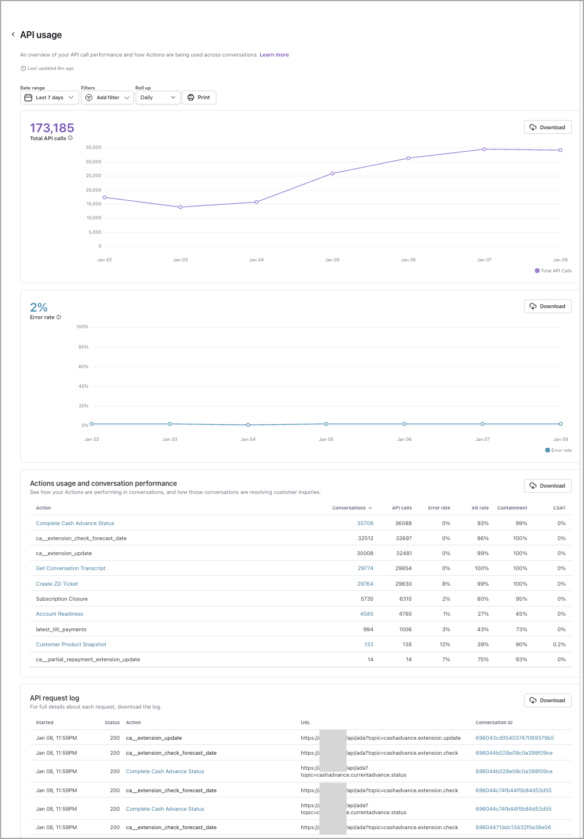Click the back arrow beside API usage
This screenshot has height=839, width=584.
(13, 35)
